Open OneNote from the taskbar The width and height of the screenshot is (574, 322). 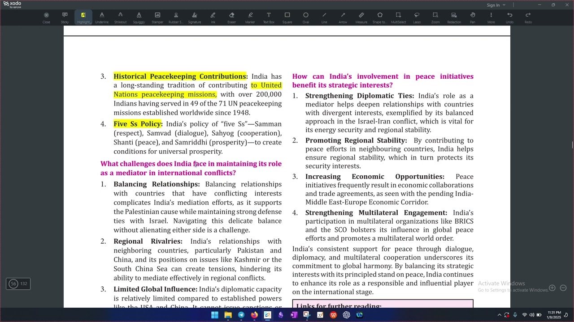[294, 315]
